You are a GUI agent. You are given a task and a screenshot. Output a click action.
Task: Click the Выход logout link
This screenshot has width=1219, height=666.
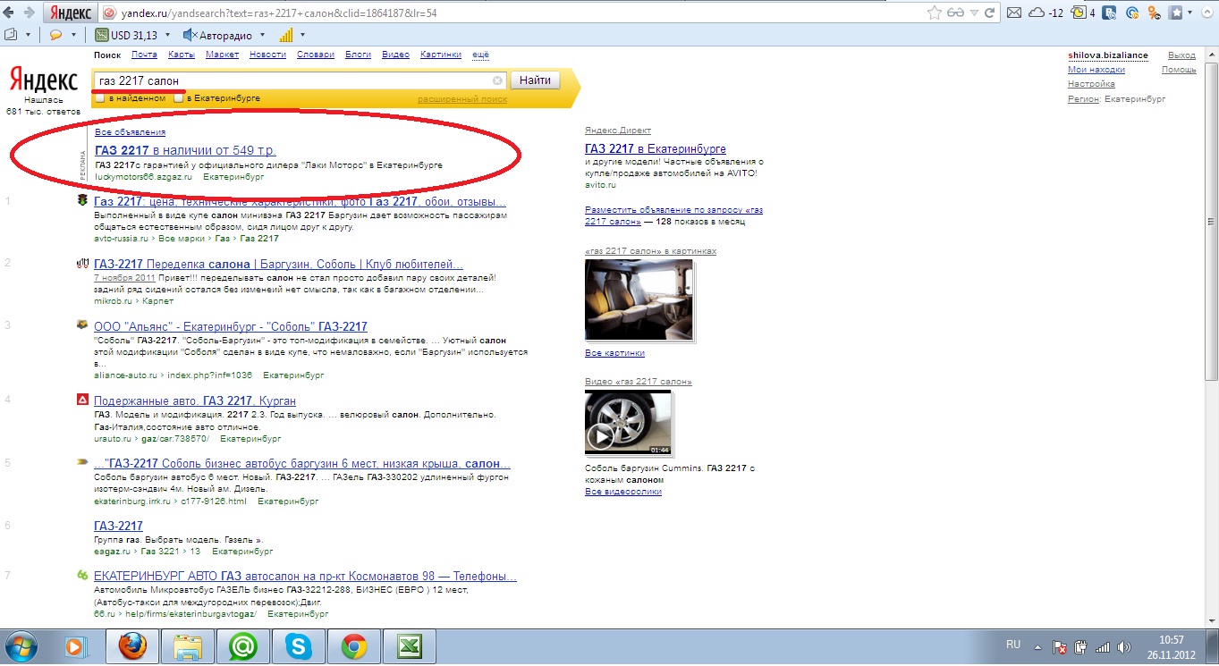tap(1181, 55)
